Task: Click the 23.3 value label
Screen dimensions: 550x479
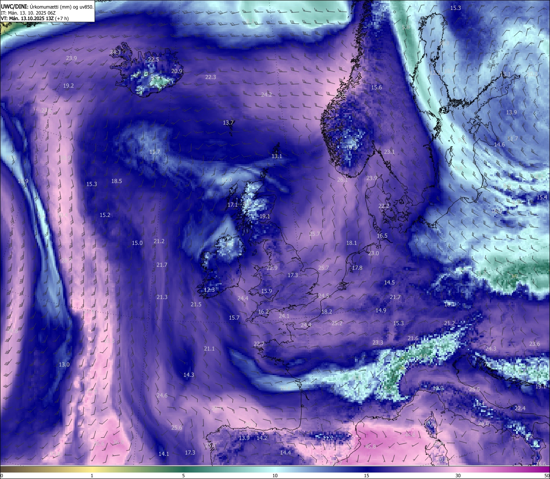Action: tap(378, 342)
